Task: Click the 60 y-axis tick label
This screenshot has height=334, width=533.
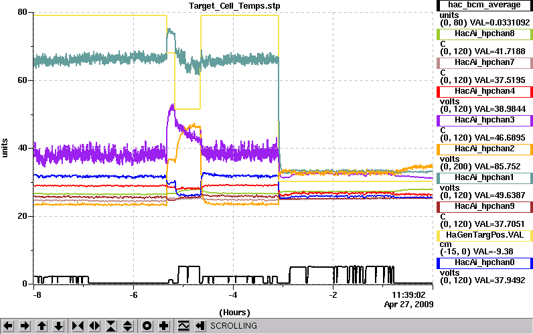Action: [x=22, y=80]
